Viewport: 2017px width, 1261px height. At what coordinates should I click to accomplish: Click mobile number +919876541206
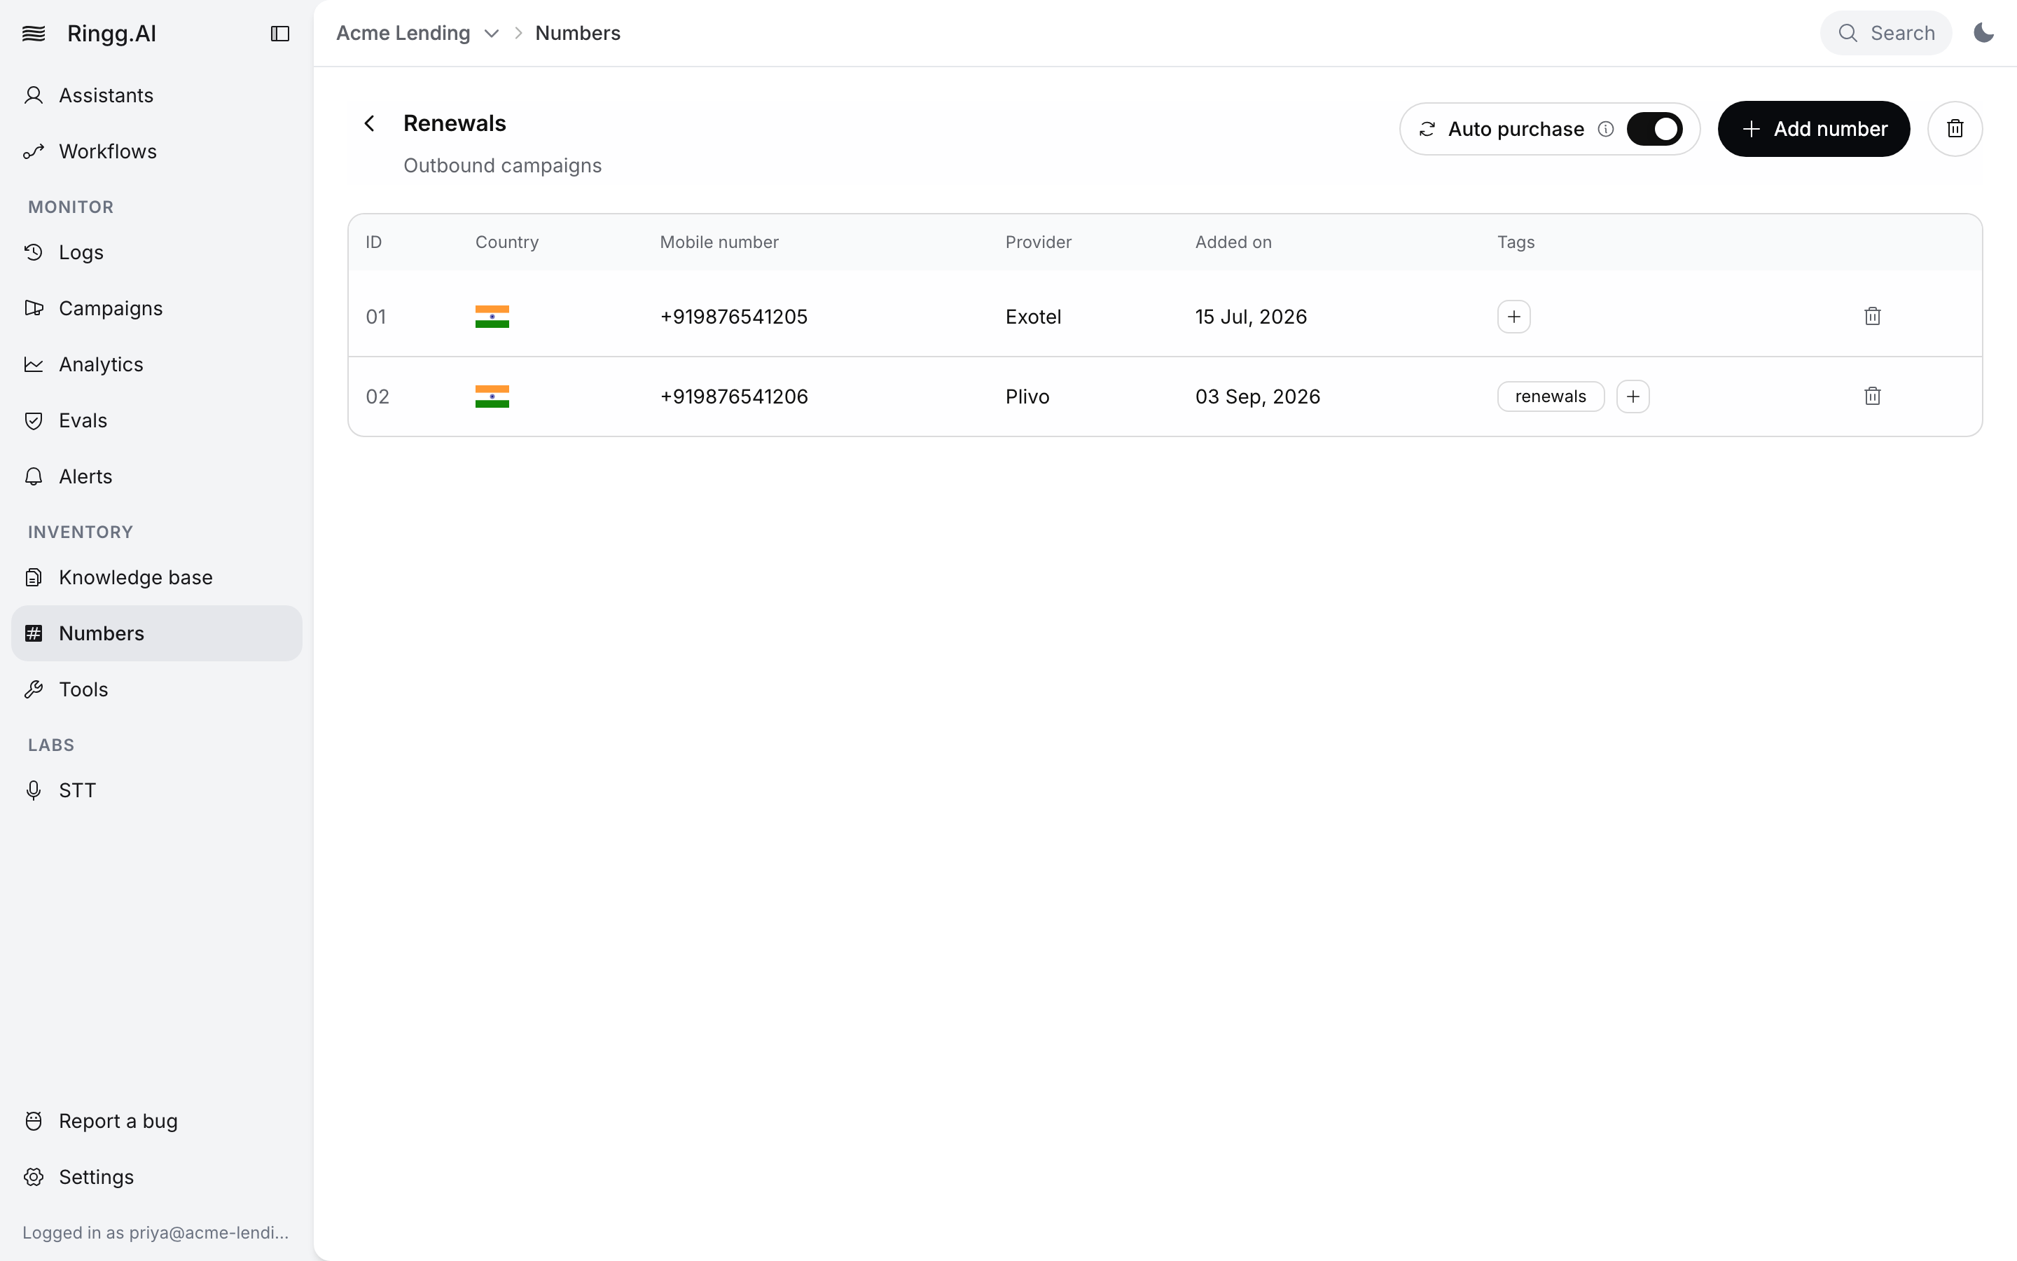tap(733, 396)
